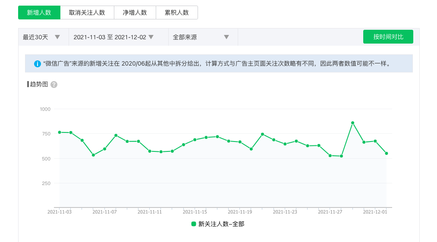The width and height of the screenshot is (437, 242).
Task: Click the arrow icon beside the date range
Action: (x=151, y=37)
